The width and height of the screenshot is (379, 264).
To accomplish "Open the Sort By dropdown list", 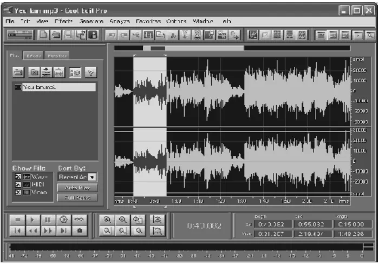I will (x=92, y=177).
